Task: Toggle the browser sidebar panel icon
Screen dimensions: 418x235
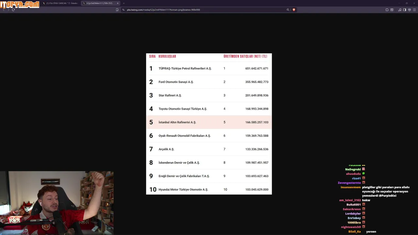Action: 405,10
